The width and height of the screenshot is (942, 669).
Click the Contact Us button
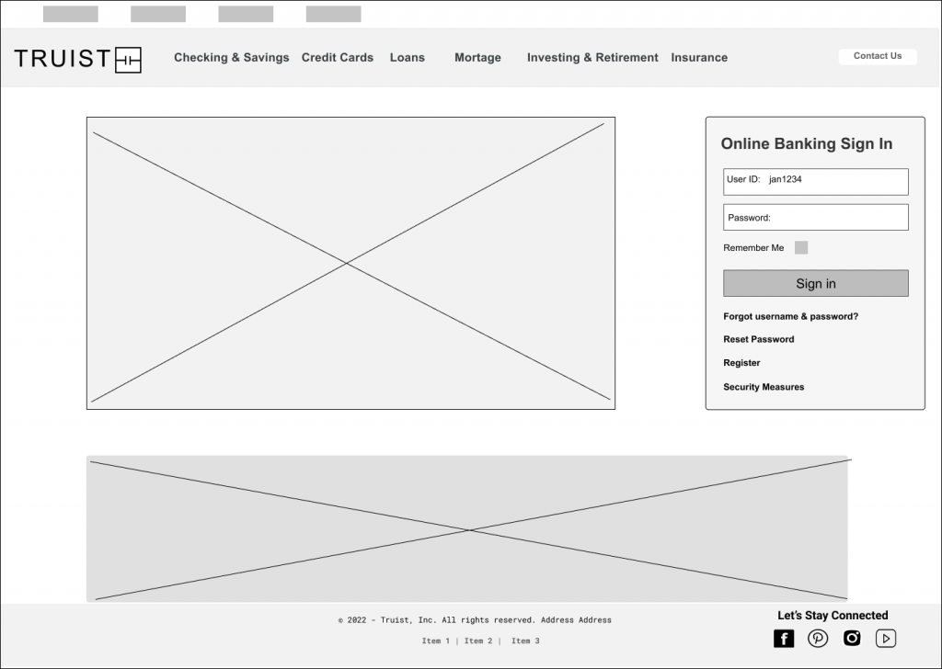pyautogui.click(x=878, y=56)
